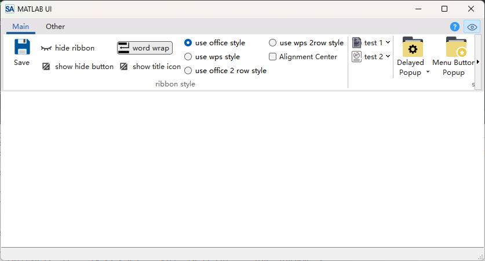This screenshot has width=485, height=261.
Task: Expand the test 2 dropdown arrow
Action: (388, 56)
